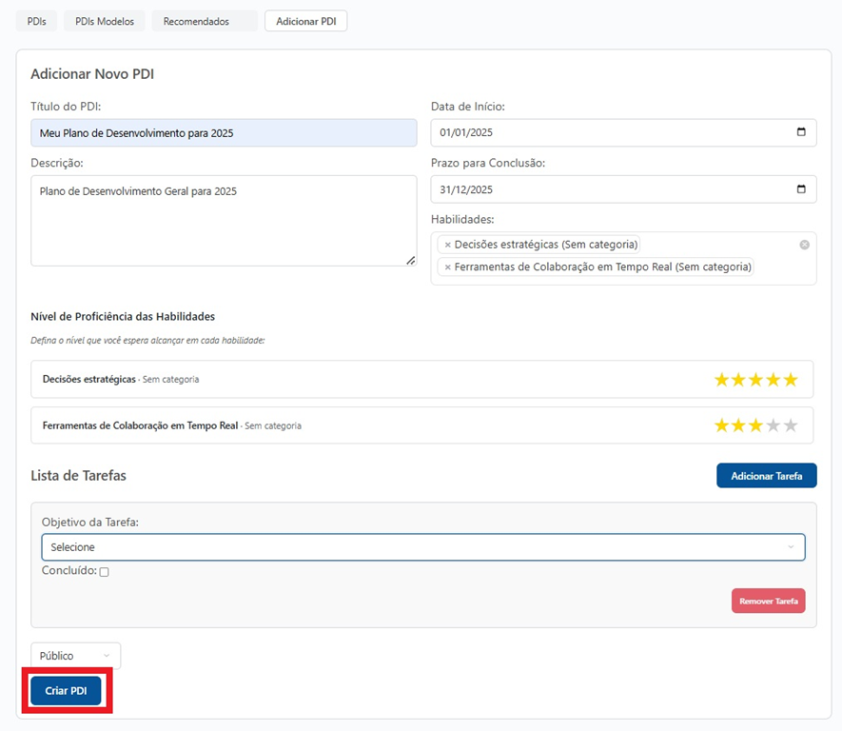The width and height of the screenshot is (842, 731).
Task: Submit form with Criar PDI button
Action: click(x=66, y=691)
